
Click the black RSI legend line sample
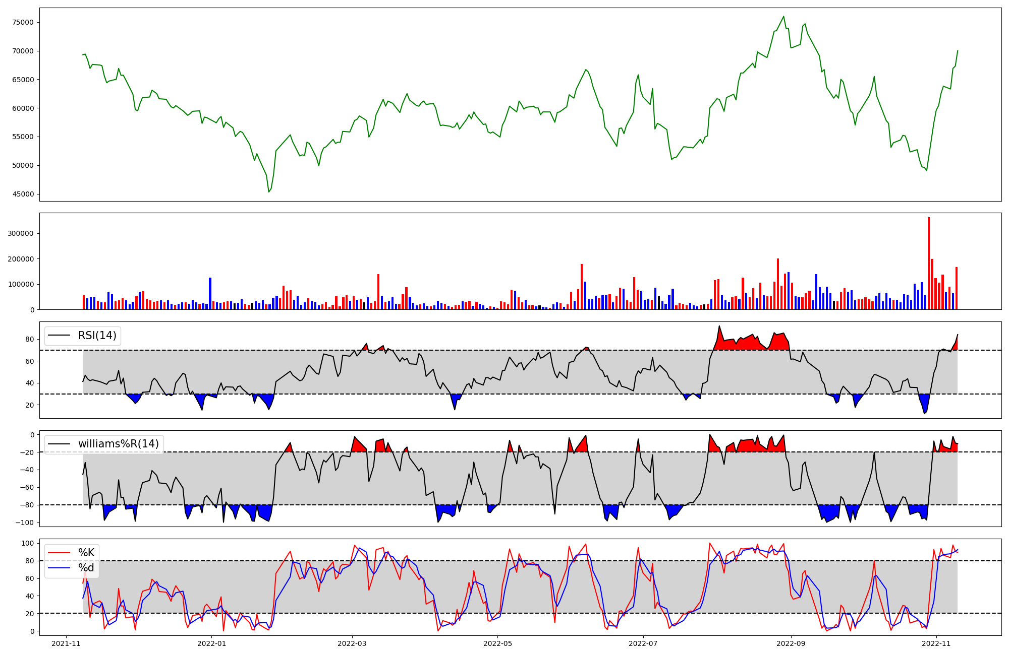(x=59, y=336)
